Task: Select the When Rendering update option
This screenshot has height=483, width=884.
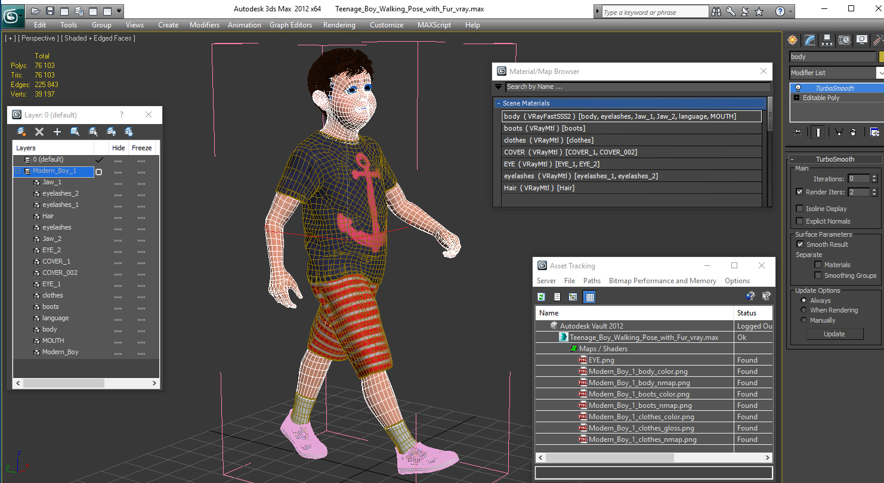Action: [x=803, y=310]
